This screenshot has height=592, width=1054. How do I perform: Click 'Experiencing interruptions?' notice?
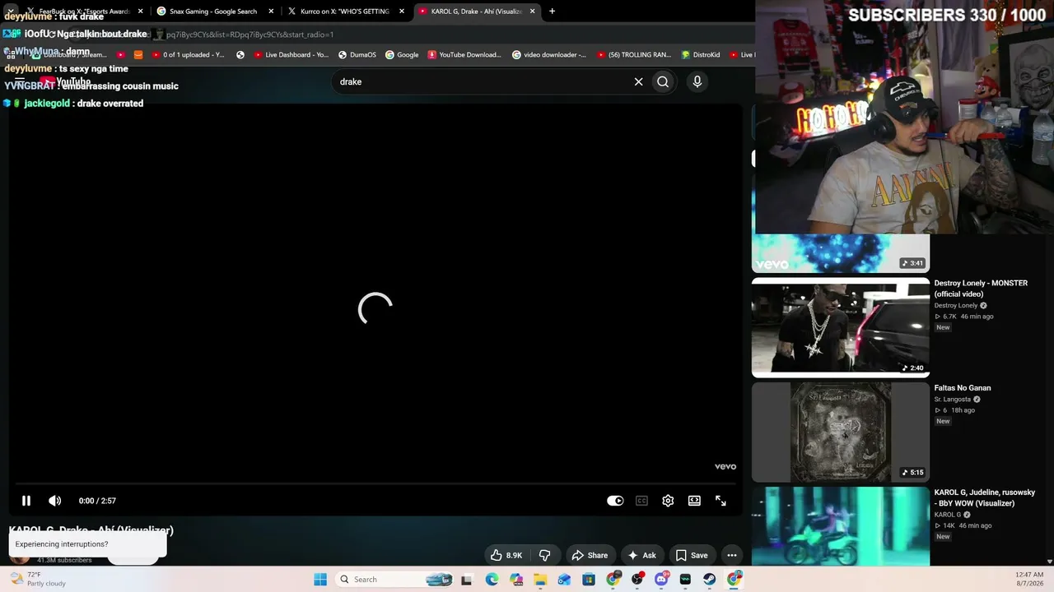click(x=88, y=544)
